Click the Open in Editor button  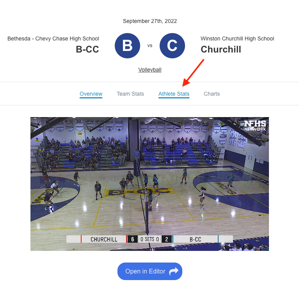pos(150,271)
